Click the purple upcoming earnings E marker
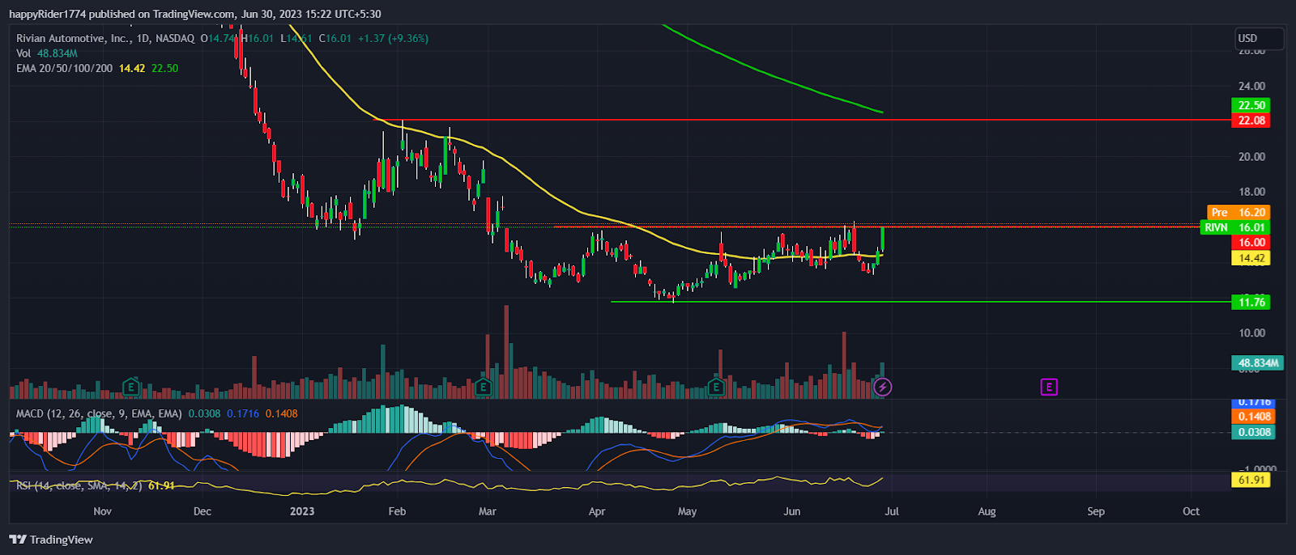The image size is (1296, 555). [1049, 387]
